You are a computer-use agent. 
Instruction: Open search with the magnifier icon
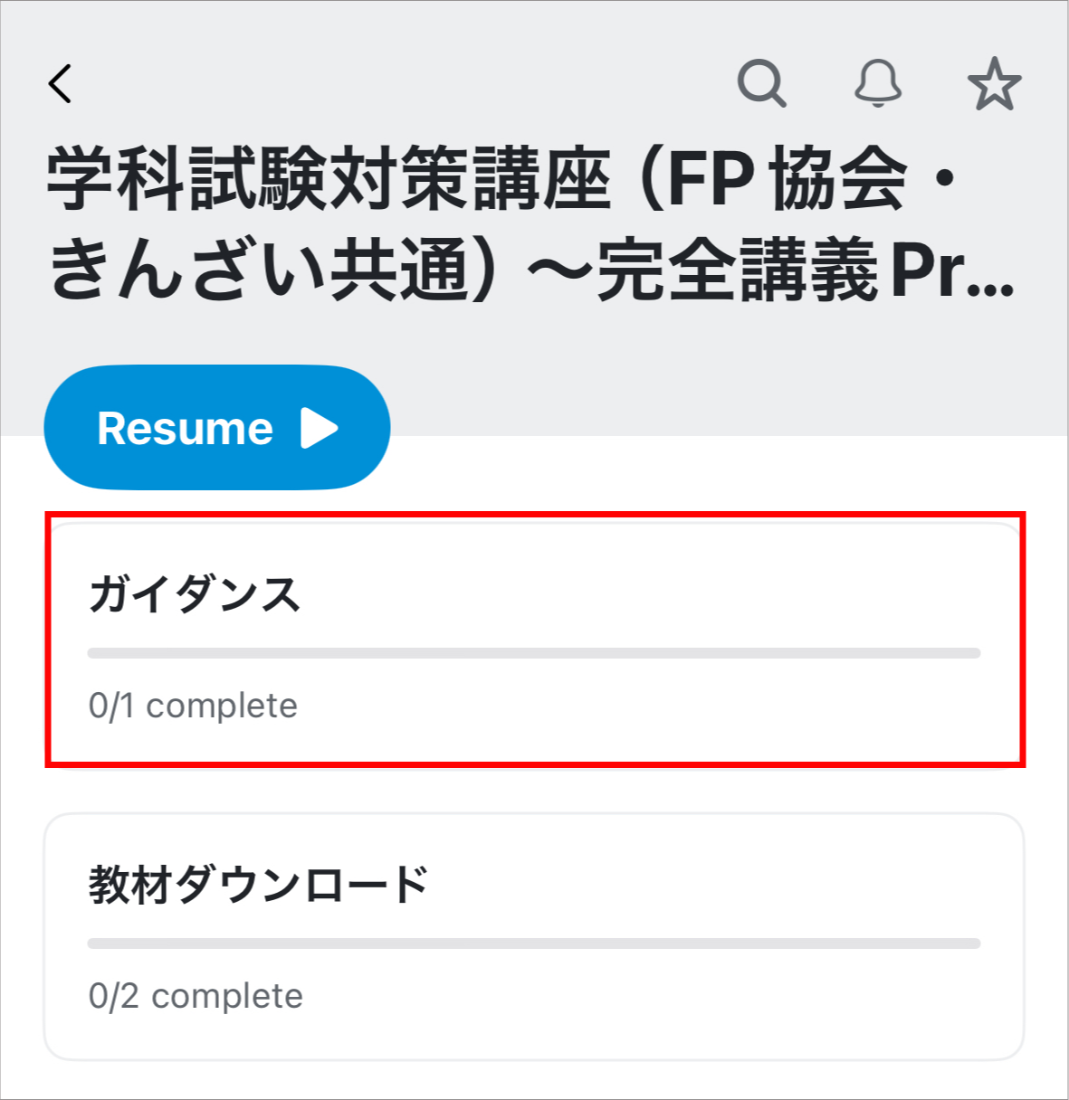pyautogui.click(x=761, y=84)
